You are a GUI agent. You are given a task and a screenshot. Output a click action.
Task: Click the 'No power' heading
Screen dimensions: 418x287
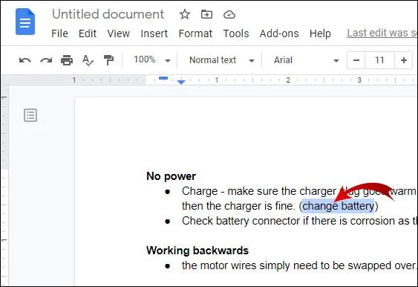click(172, 176)
